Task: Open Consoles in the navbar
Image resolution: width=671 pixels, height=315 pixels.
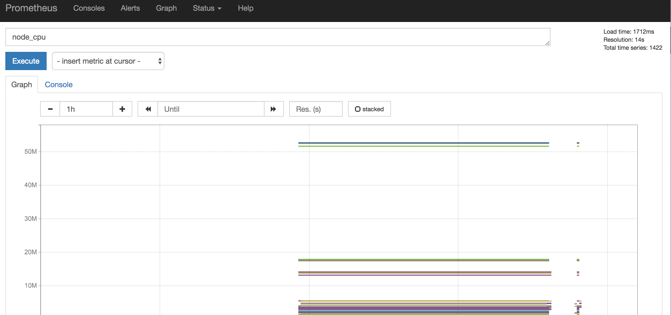Action: [89, 8]
